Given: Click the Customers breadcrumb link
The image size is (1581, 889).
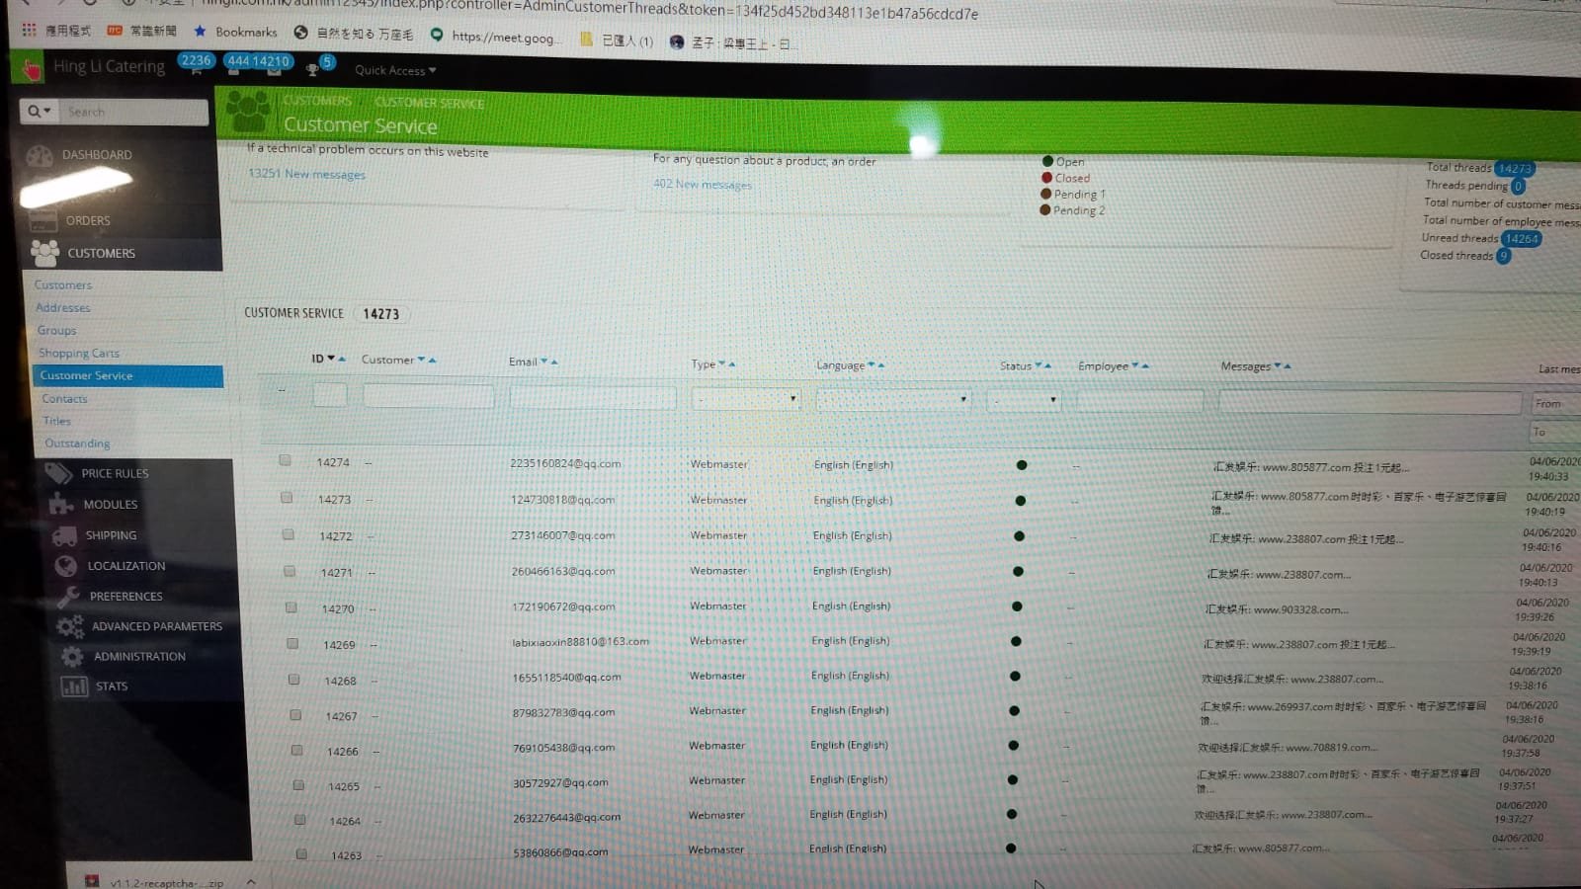Looking at the screenshot, I should coord(317,101).
